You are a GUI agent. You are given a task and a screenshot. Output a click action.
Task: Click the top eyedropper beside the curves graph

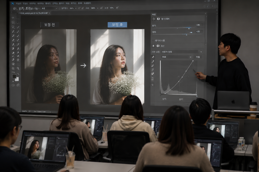click(153, 62)
